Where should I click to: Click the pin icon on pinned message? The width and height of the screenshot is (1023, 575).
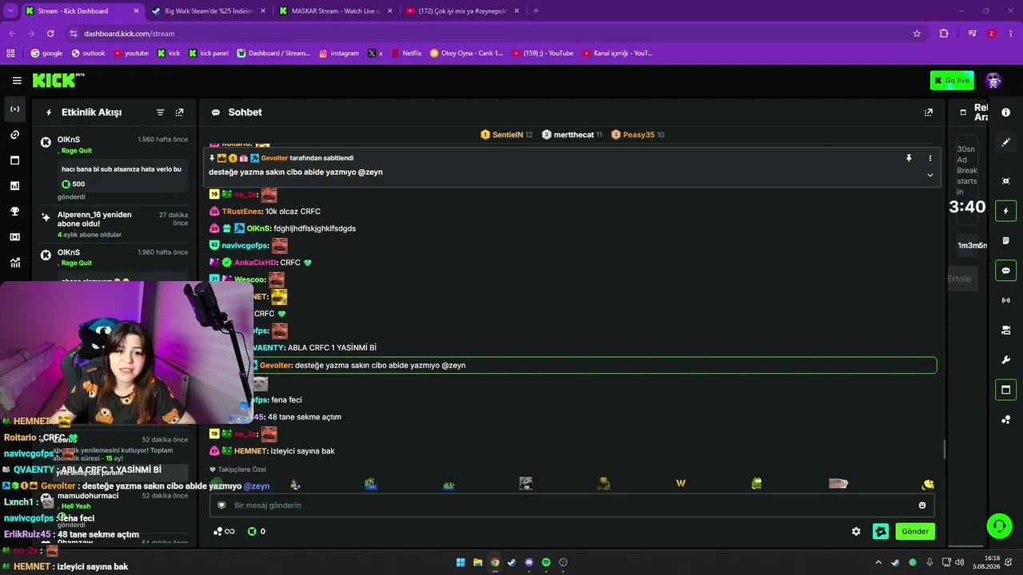[909, 158]
